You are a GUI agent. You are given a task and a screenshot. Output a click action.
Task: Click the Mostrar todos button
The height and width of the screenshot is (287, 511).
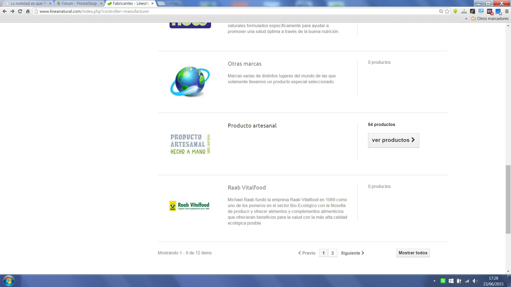[x=413, y=253]
